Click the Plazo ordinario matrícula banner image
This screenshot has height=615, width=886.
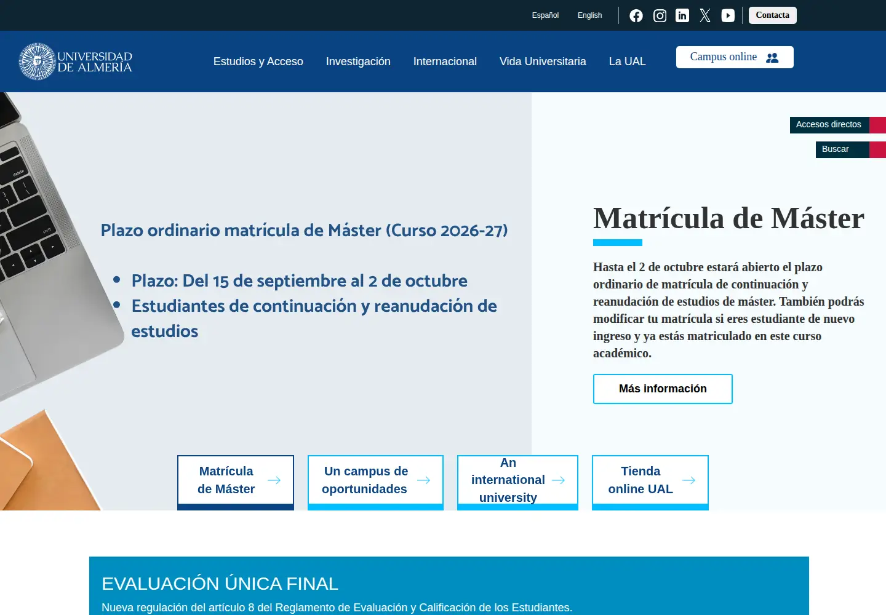coord(266,301)
